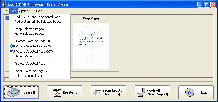
Task: Click the Exit button
Action: coord(196,92)
